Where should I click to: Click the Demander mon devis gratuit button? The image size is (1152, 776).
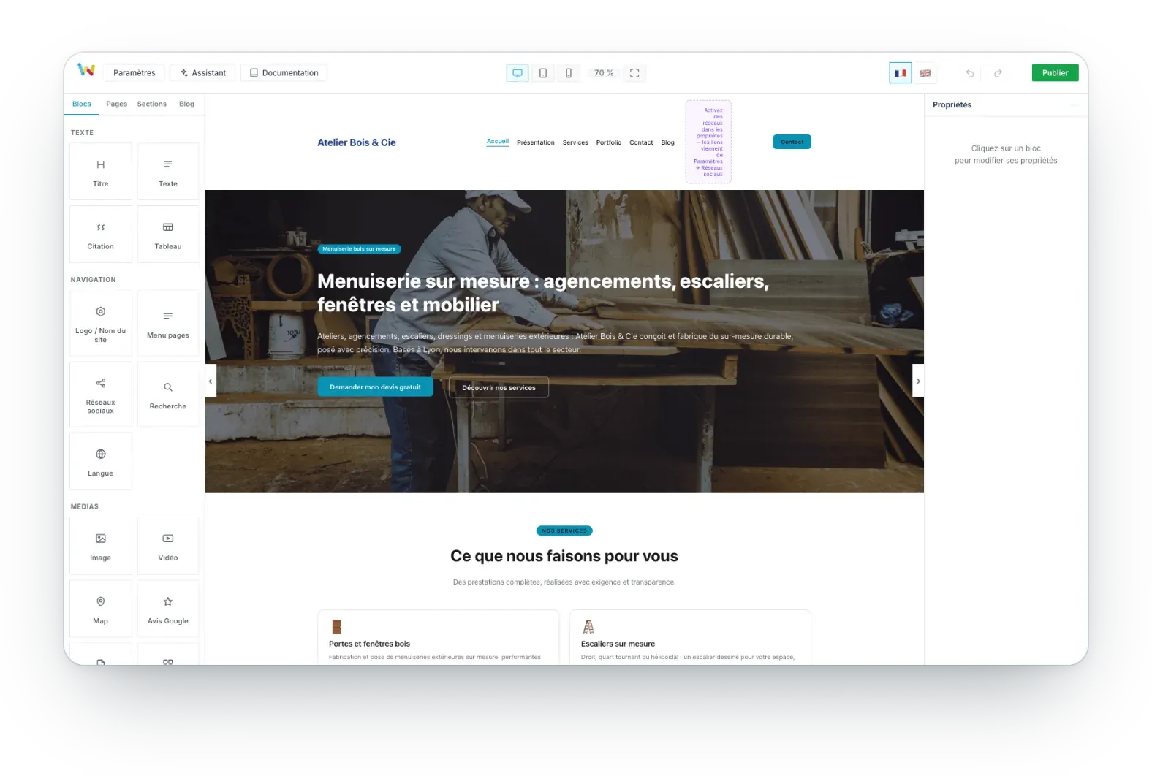(x=375, y=387)
